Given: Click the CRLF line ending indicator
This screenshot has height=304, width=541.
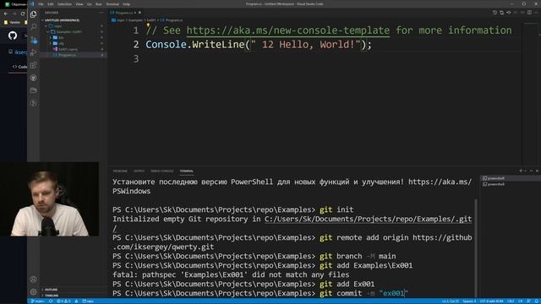Looking at the screenshot, I should [511, 301].
